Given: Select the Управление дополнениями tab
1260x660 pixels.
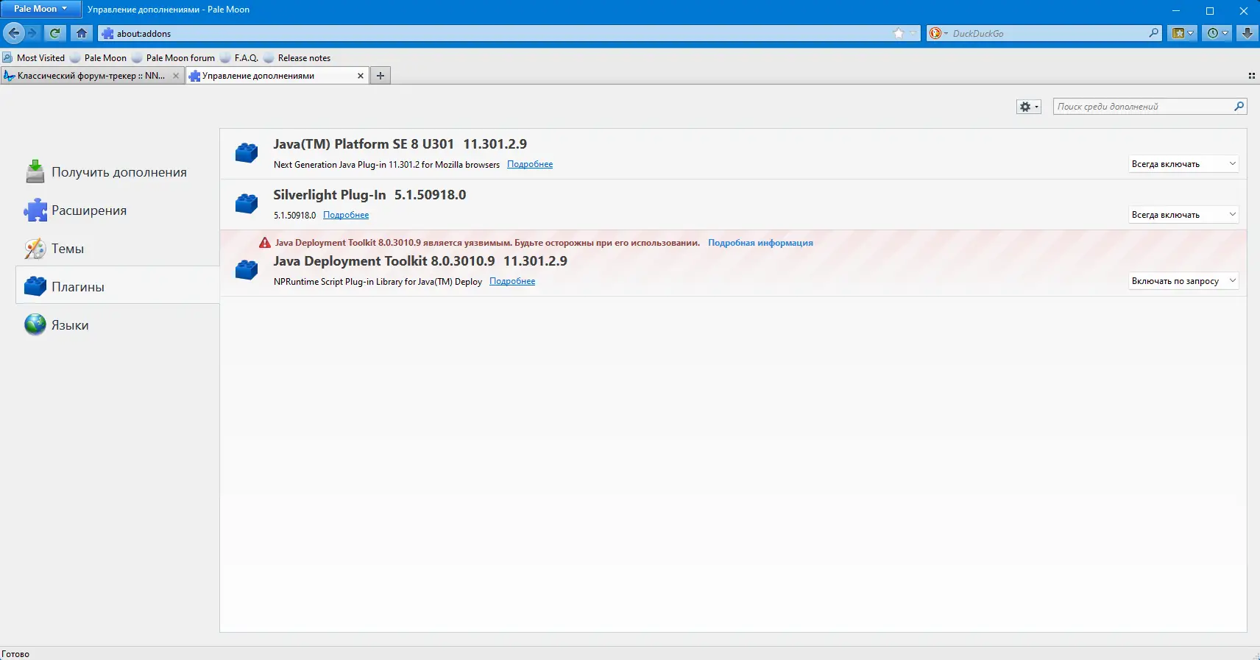Looking at the screenshot, I should pyautogui.click(x=277, y=76).
